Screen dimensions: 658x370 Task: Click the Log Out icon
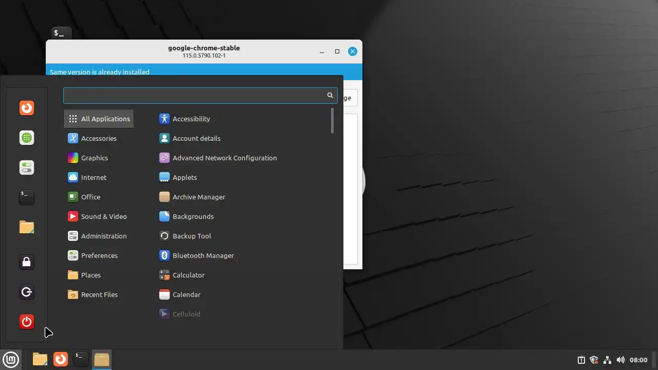pyautogui.click(x=27, y=292)
